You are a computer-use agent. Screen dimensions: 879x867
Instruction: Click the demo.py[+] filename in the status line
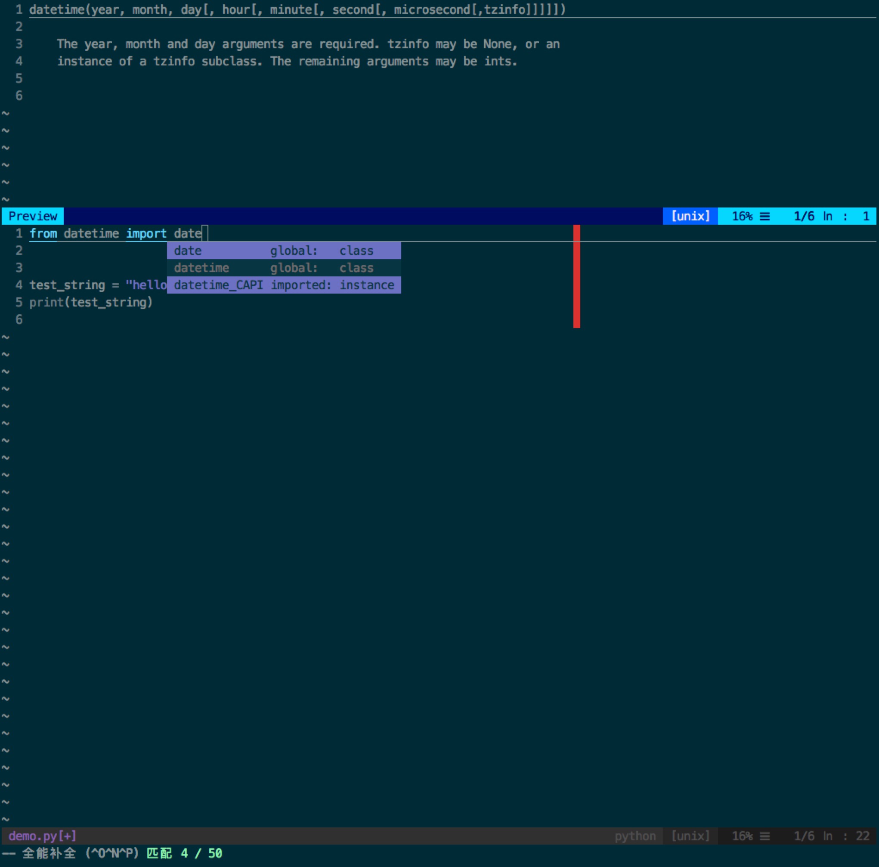(x=42, y=836)
